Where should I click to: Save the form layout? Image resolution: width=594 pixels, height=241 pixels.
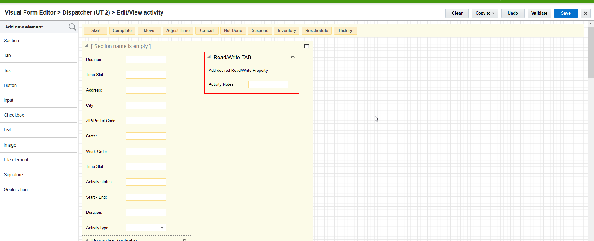click(566, 13)
